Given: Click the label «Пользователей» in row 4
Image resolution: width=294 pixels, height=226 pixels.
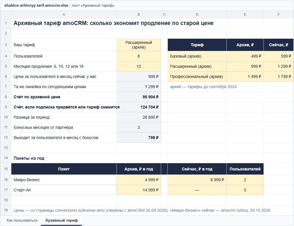Looking at the screenshot, I should click(28, 56).
